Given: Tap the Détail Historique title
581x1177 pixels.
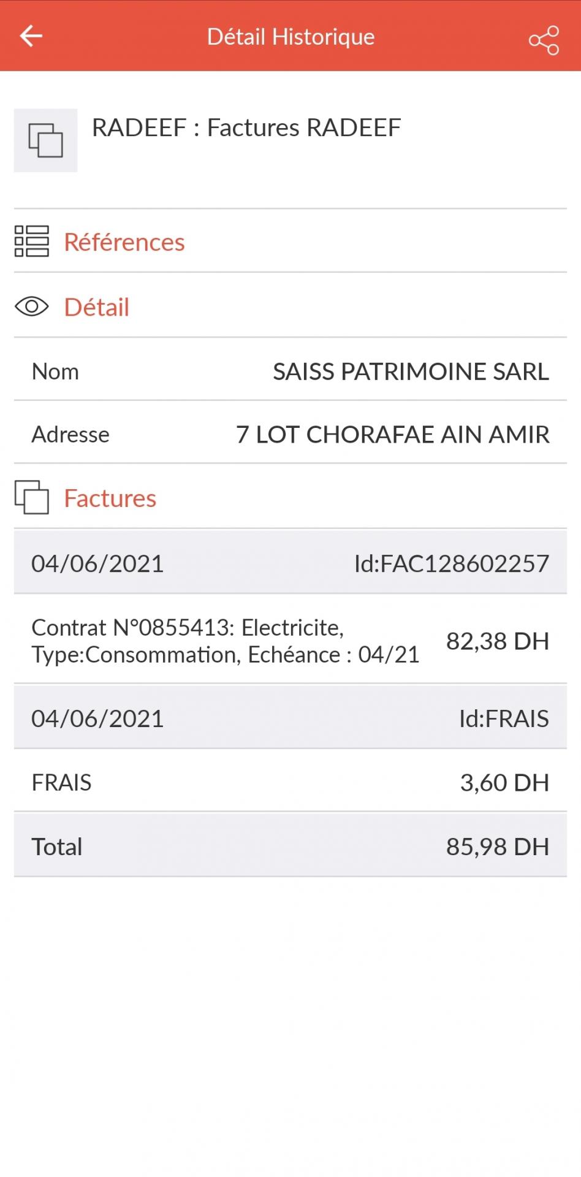Looking at the screenshot, I should pos(290,37).
